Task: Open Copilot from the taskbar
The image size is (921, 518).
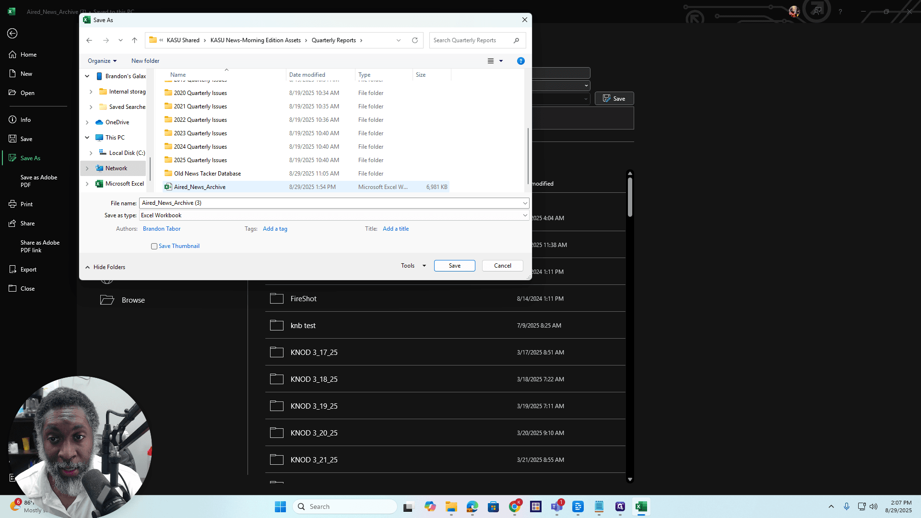Action: click(430, 506)
